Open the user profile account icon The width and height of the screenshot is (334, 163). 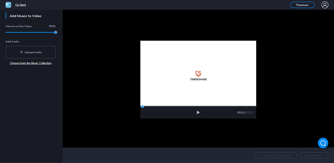(x=325, y=5)
